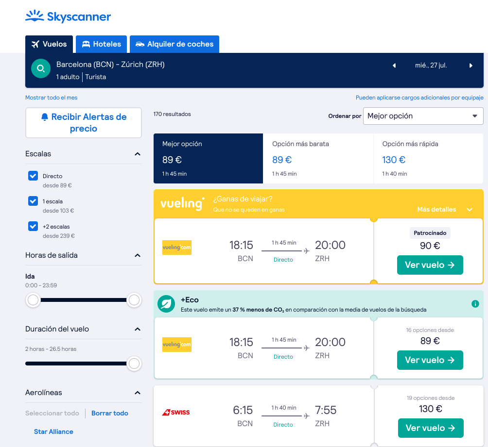
Task: Switch to Alquiler de coches tab
Action: (174, 44)
